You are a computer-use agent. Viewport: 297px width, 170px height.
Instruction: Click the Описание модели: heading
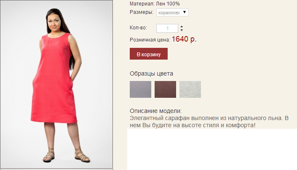[156, 111]
